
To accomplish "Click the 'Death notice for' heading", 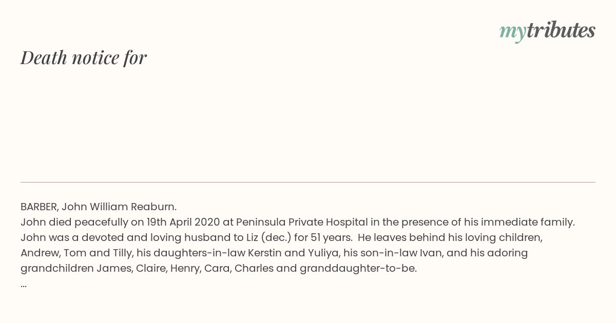I will 84,57.
